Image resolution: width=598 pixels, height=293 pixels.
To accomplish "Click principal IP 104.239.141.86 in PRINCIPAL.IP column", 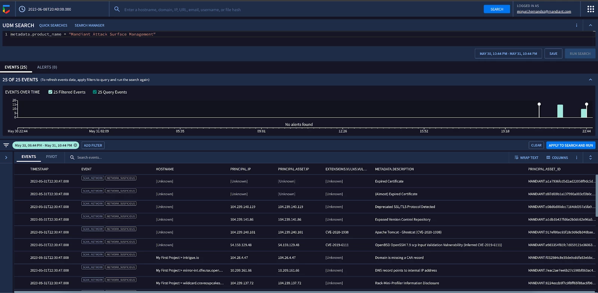I will click(242, 219).
